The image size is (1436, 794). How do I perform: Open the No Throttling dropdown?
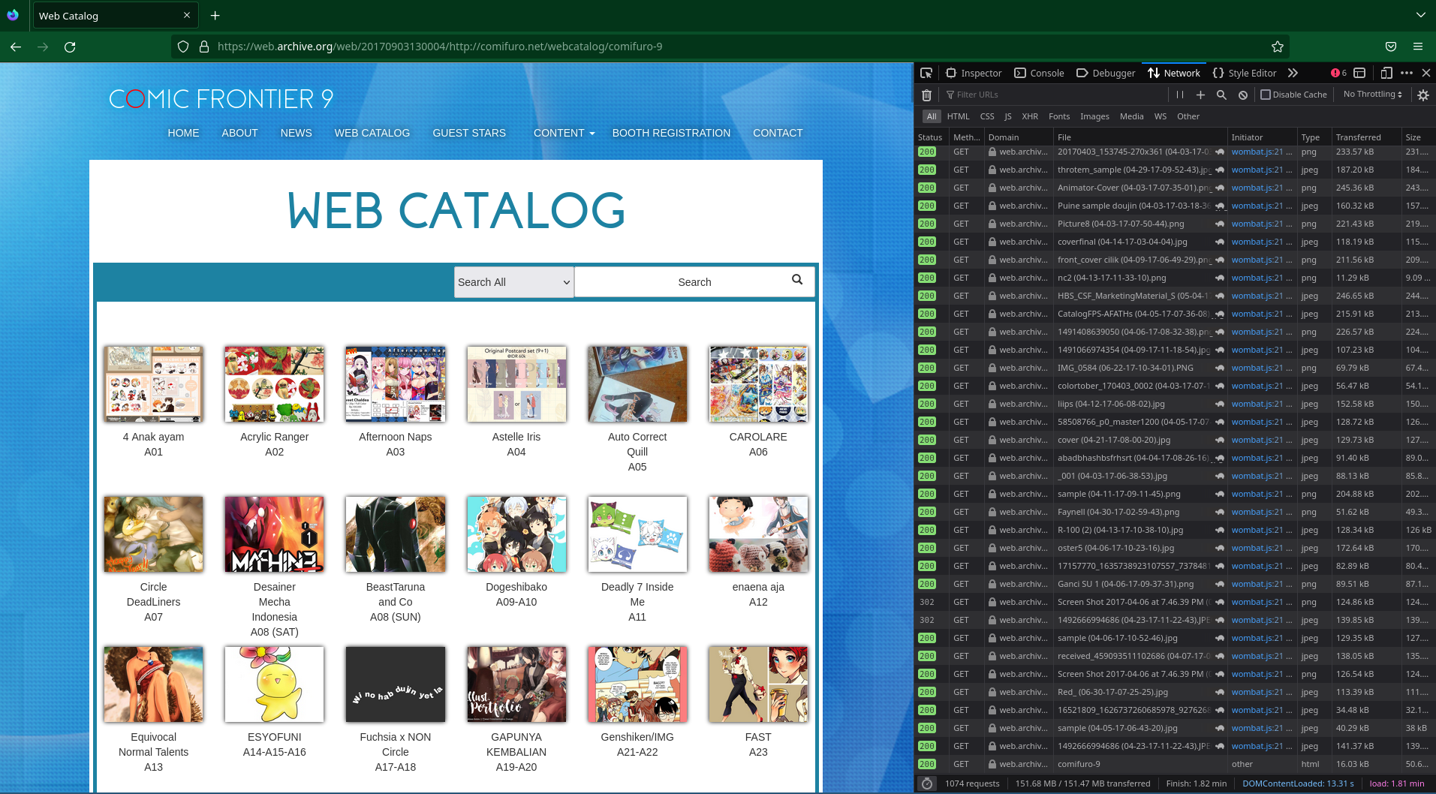point(1372,95)
